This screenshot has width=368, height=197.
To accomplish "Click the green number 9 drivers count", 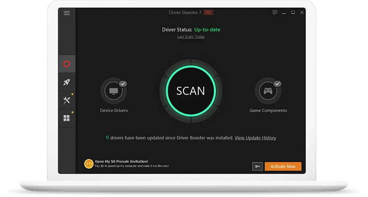I will point(107,138).
